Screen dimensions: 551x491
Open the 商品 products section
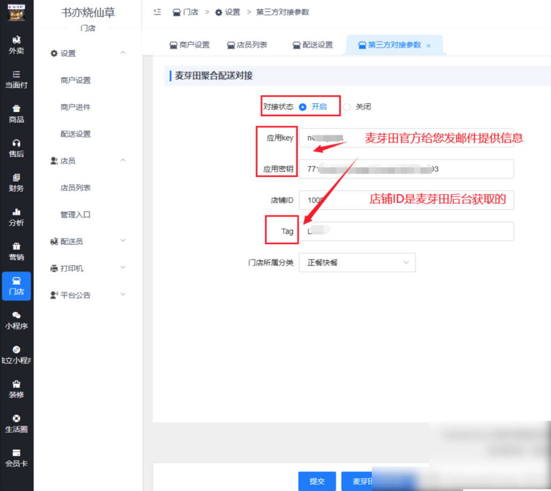(16, 115)
